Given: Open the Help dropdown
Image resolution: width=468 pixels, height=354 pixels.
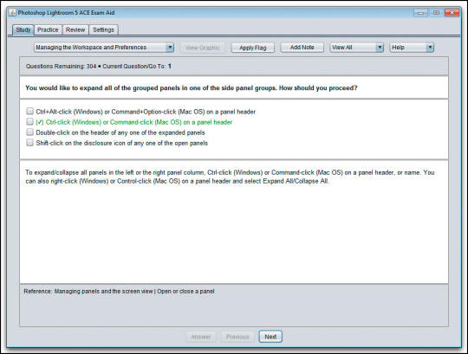Looking at the screenshot, I should [412, 48].
